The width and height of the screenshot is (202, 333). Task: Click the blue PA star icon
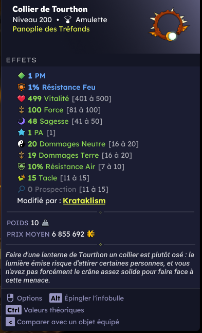[x=22, y=132]
